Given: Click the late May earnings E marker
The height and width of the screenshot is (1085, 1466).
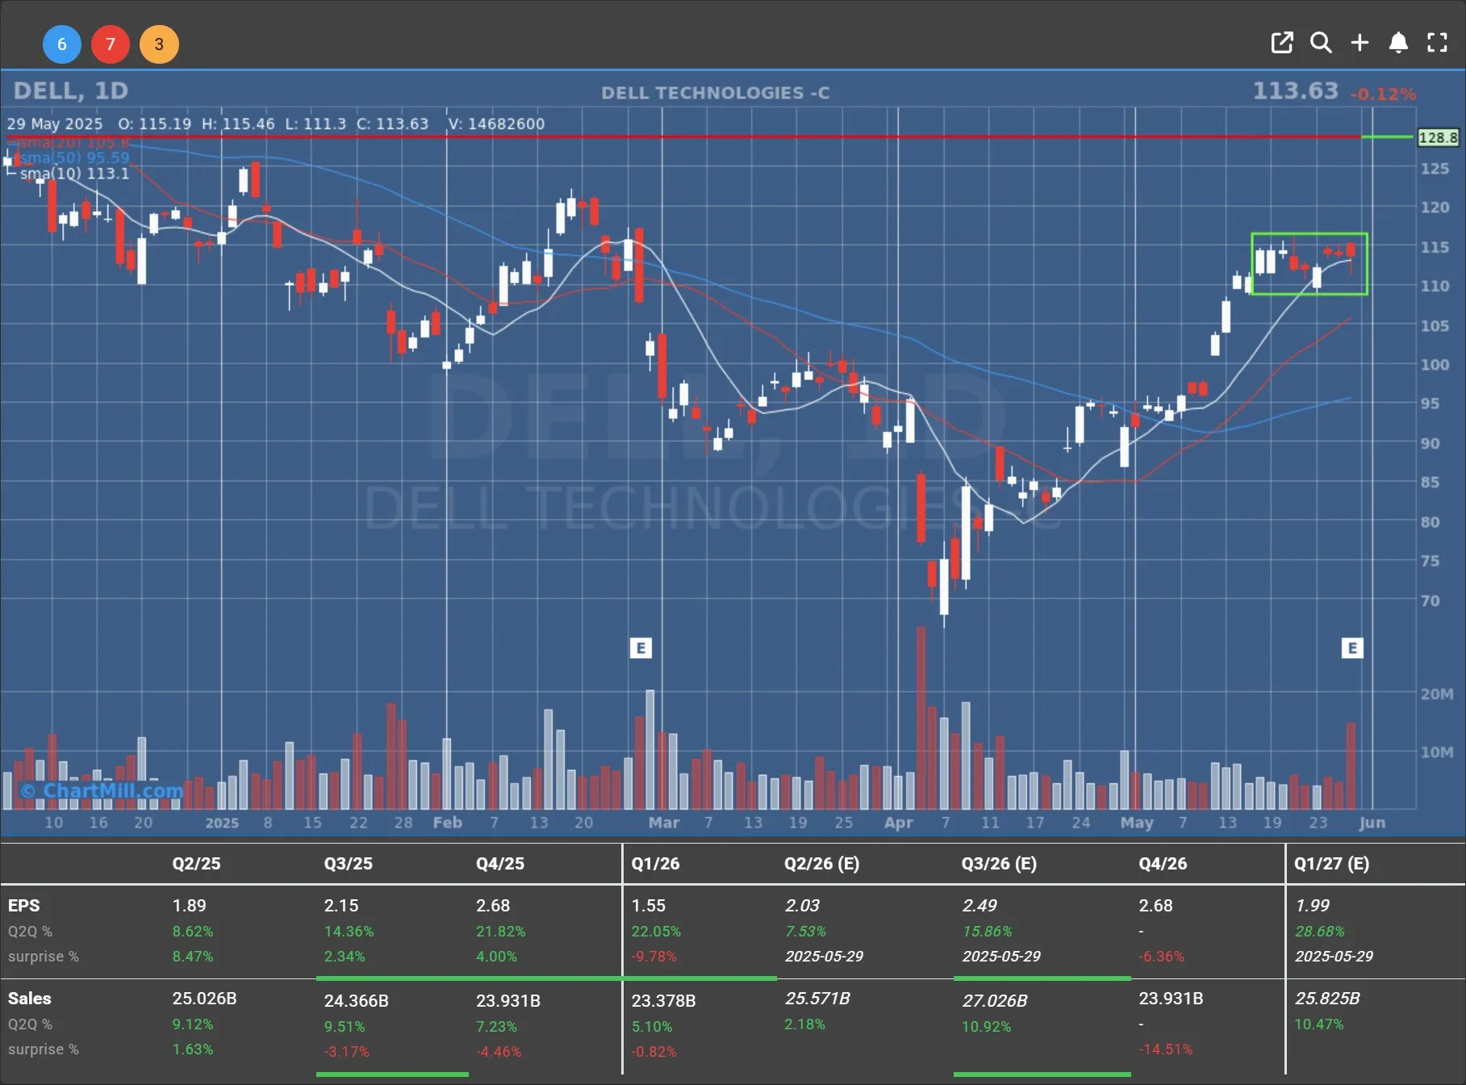Looking at the screenshot, I should pos(1352,648).
